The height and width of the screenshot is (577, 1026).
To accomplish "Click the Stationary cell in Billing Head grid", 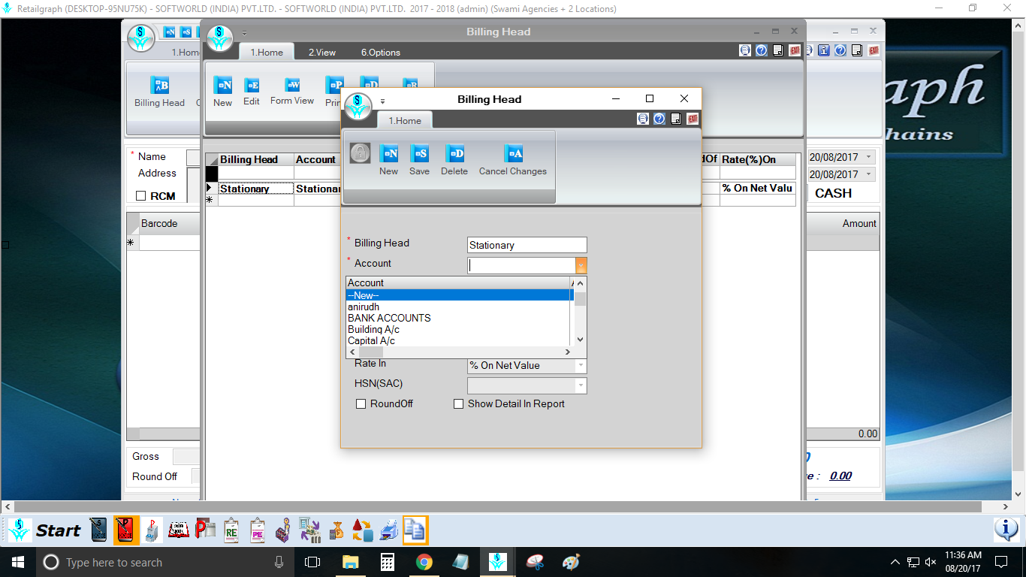I will coord(255,189).
